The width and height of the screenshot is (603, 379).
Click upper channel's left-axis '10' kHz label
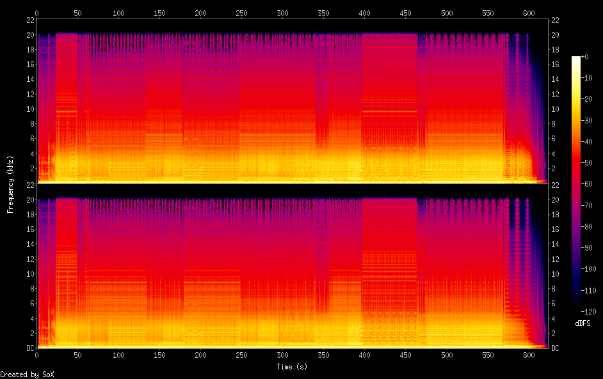30,109
